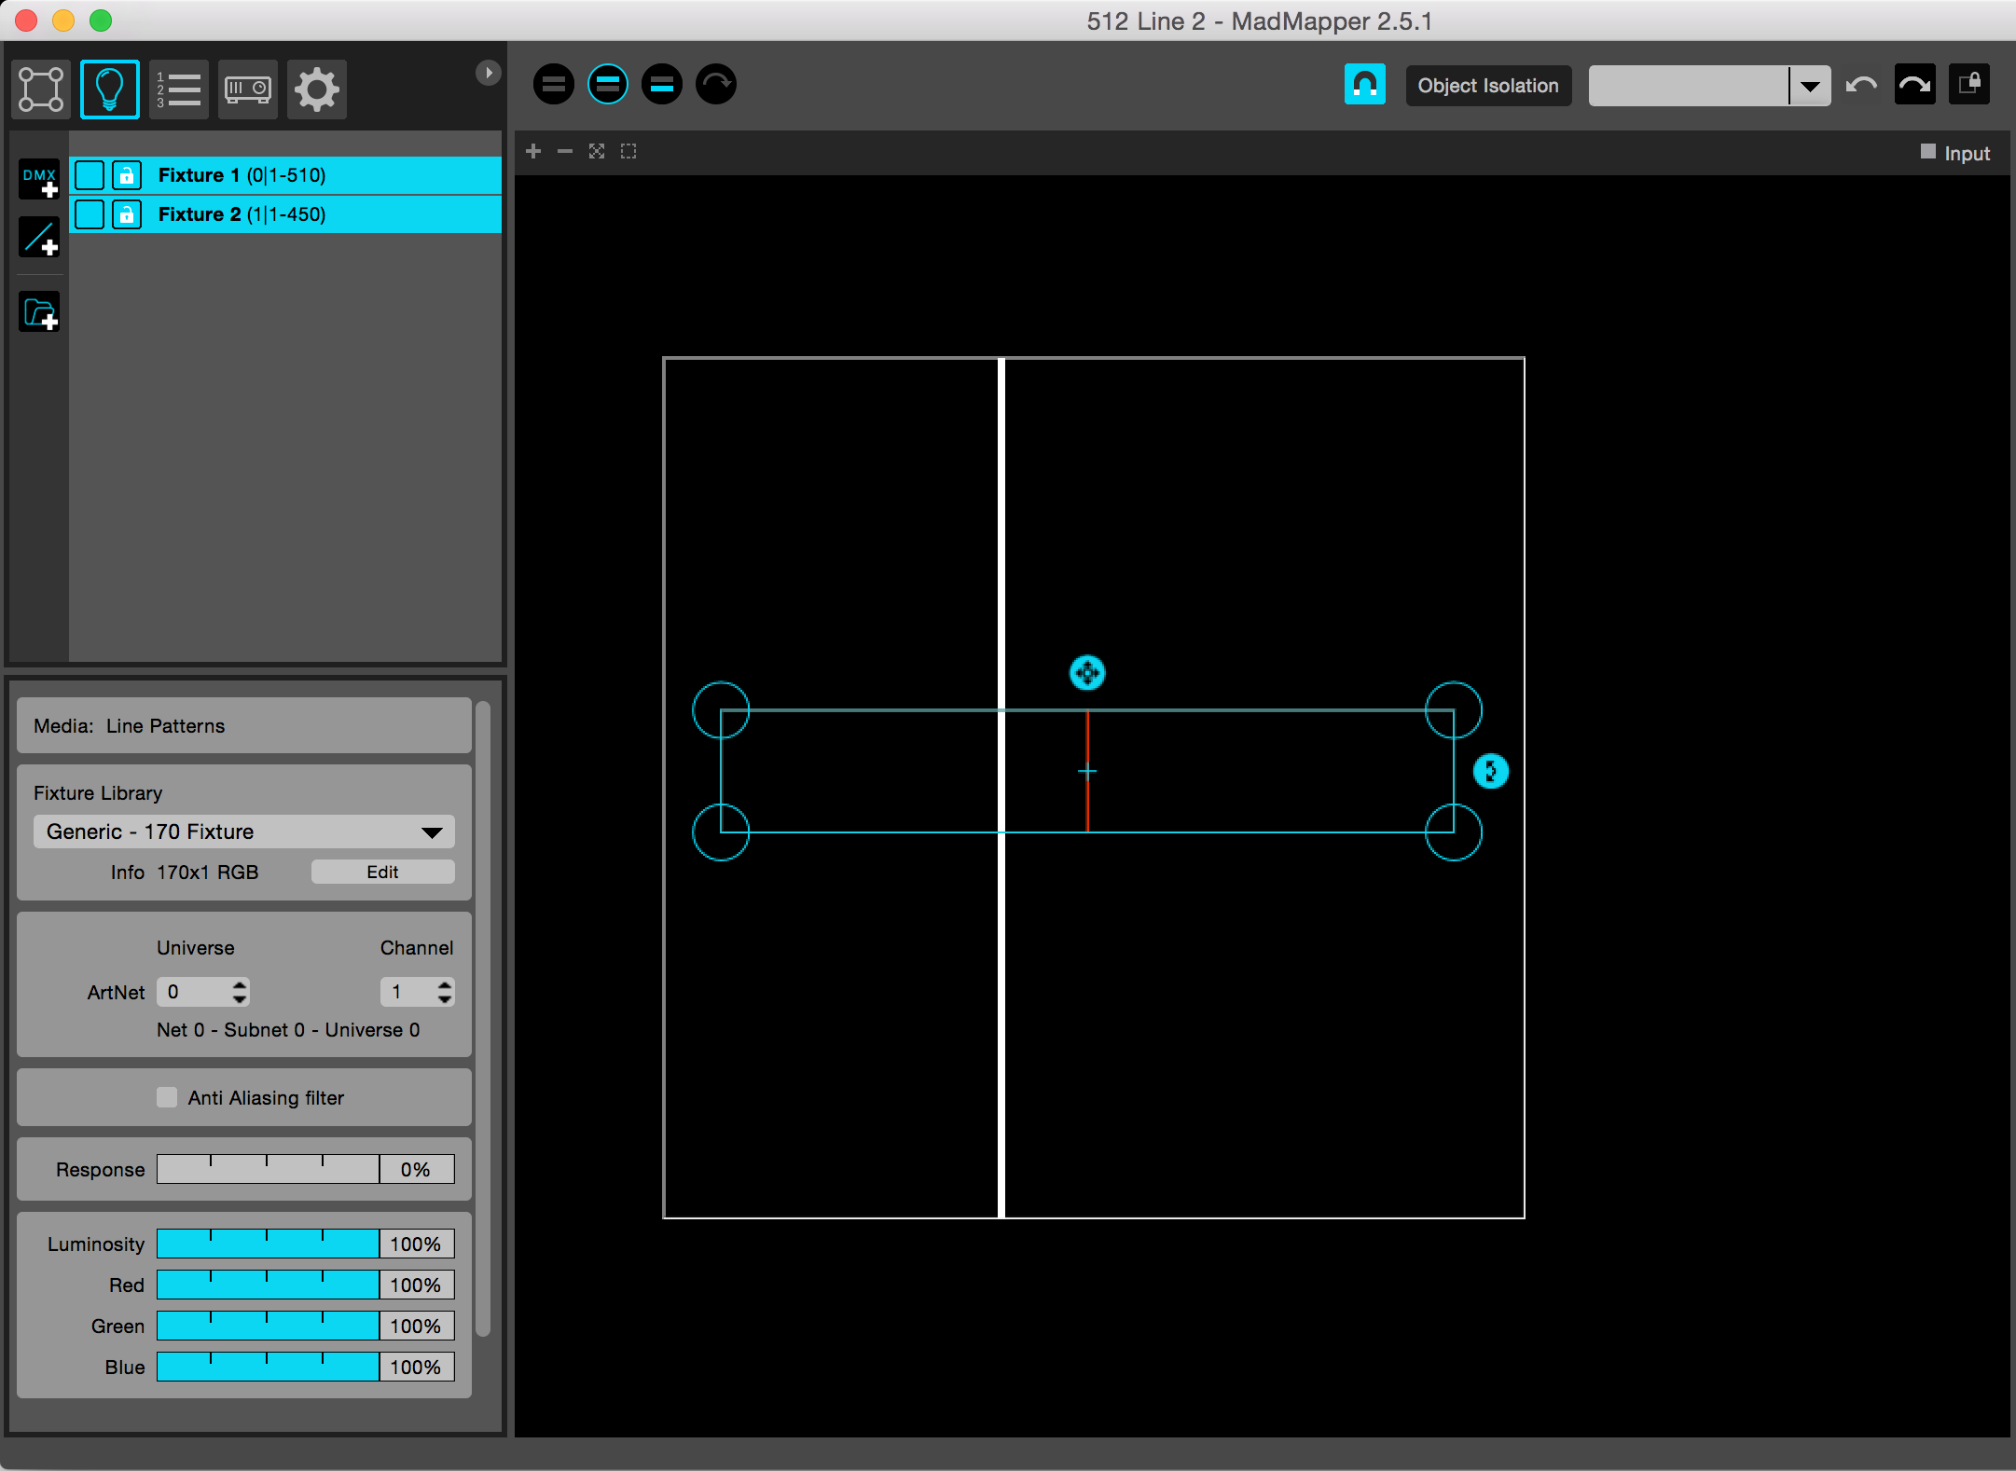Viewport: 2016px width, 1471px height.
Task: Toggle the lock on Fixture 1
Action: tap(127, 175)
